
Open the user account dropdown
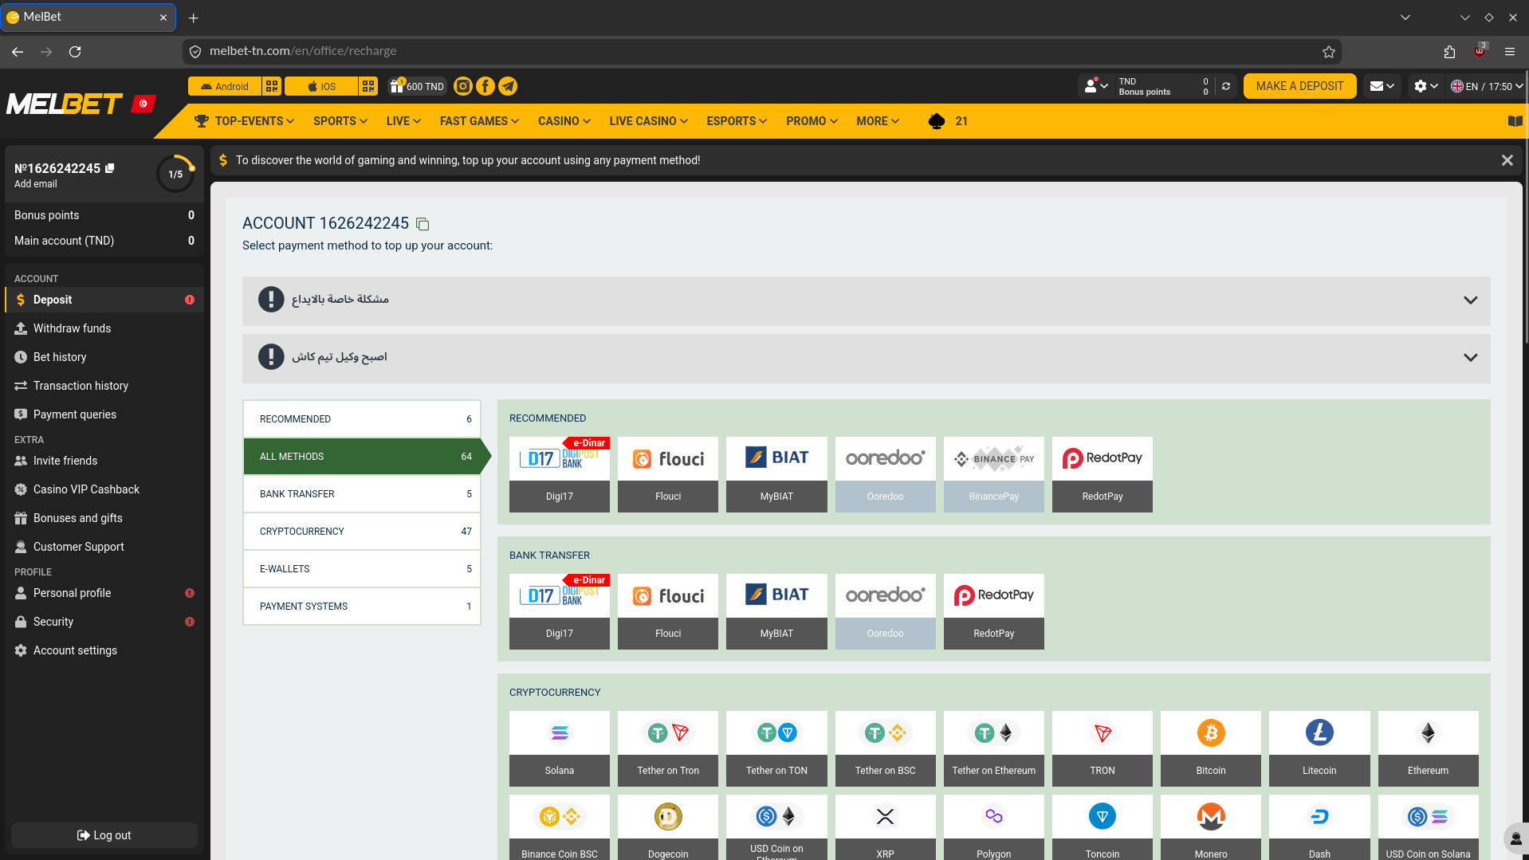(1096, 86)
